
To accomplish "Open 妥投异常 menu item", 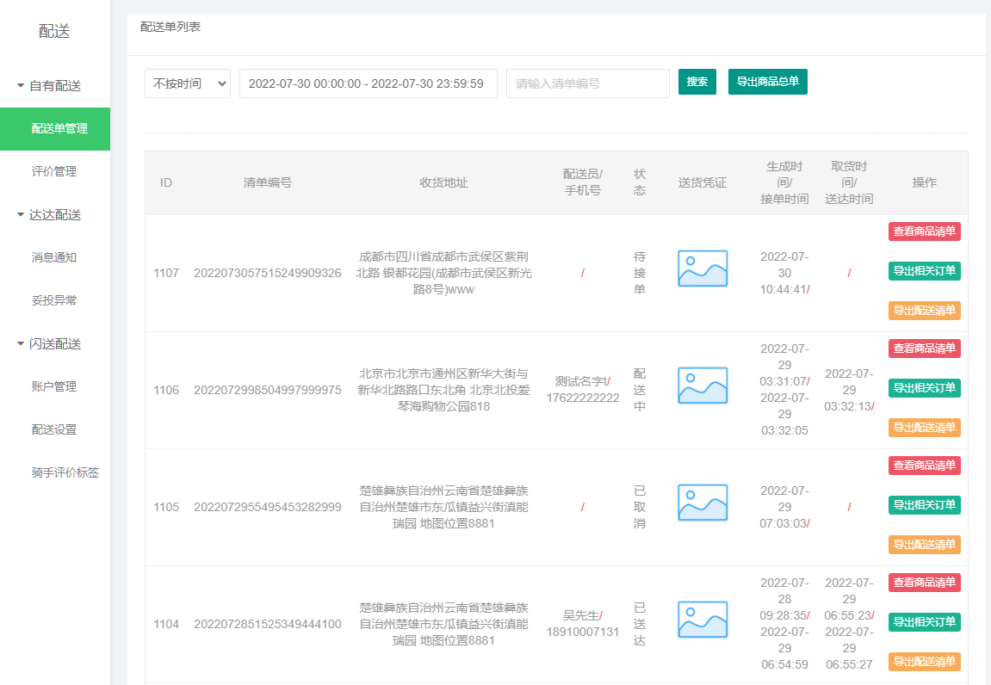I will tap(55, 300).
